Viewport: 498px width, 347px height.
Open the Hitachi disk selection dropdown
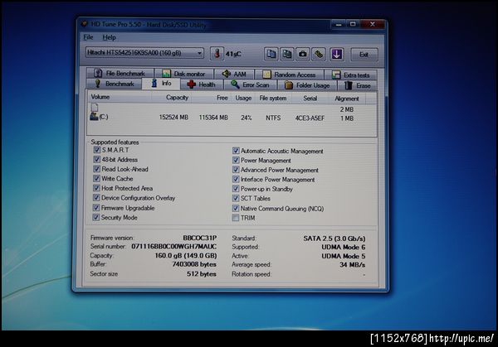coord(144,53)
